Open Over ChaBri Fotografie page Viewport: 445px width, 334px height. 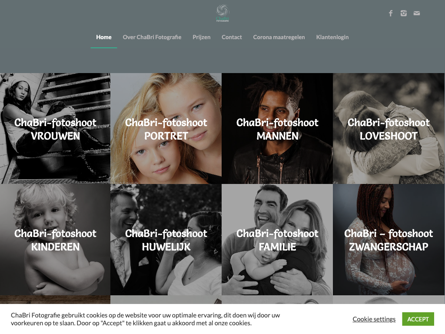[152, 37]
